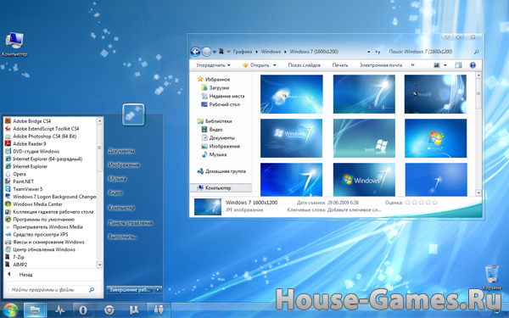Click the Explorer back navigation arrow

point(195,52)
